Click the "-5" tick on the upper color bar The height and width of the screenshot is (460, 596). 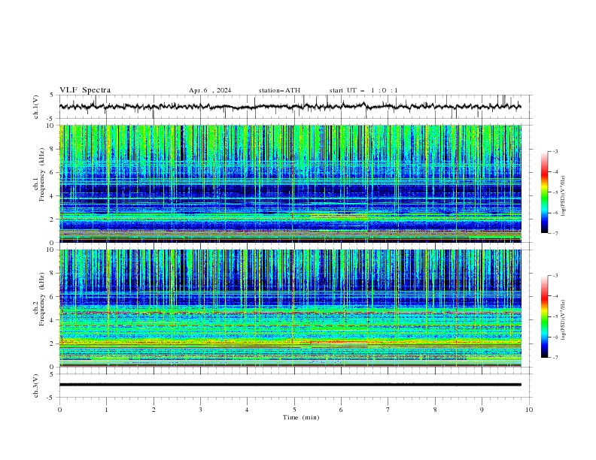555,192
